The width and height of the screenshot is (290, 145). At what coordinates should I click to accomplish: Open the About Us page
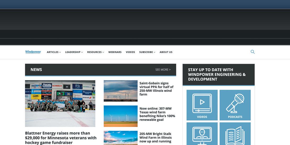166,52
